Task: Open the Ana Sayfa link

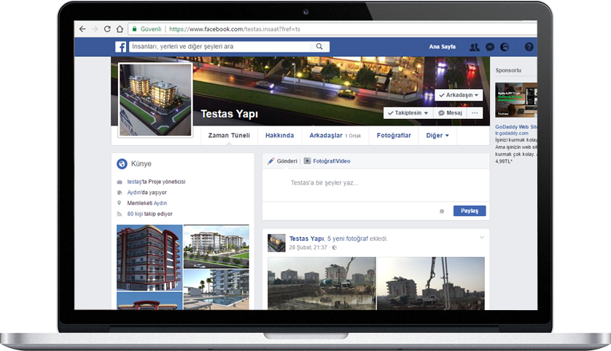Action: pos(443,47)
